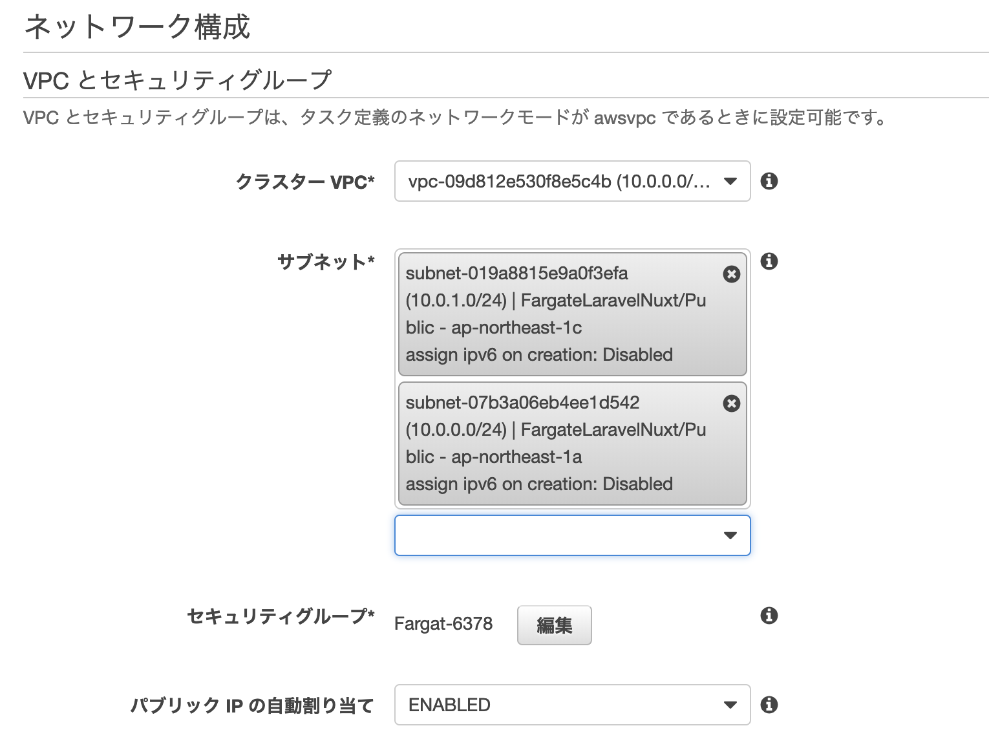
Task: Open the ENABLED public IP dropdown
Action: click(x=572, y=705)
